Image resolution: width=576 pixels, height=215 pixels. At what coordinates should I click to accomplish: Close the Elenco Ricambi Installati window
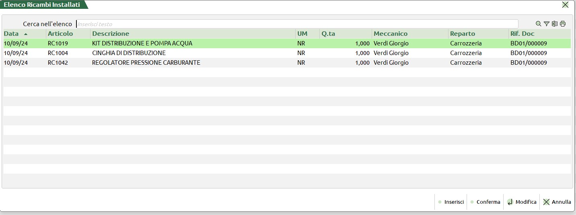[x=565, y=5]
